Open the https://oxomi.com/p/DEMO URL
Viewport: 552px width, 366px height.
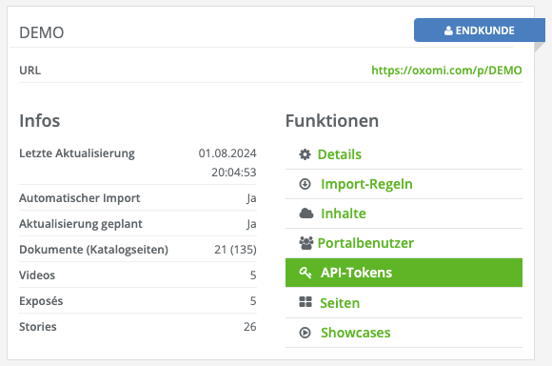pos(446,71)
